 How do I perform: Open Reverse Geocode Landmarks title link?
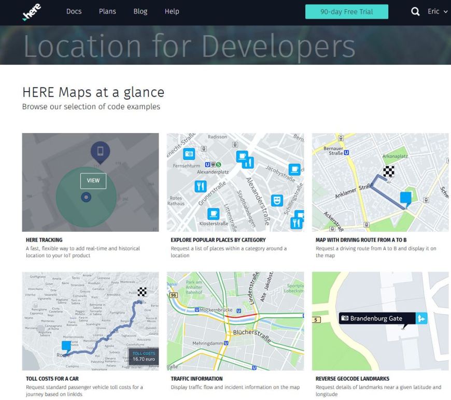point(352,379)
